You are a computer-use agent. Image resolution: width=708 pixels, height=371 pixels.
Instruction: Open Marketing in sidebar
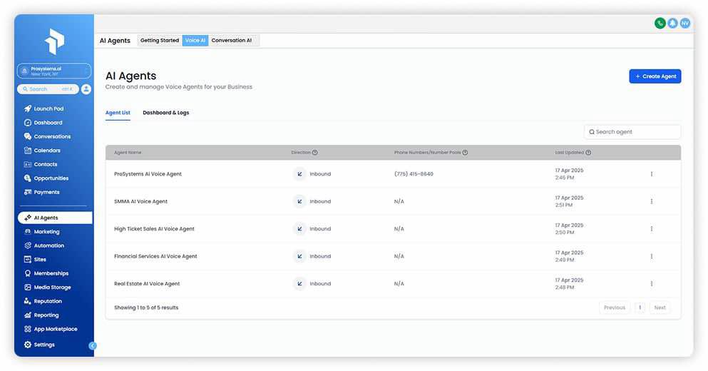[41, 232]
